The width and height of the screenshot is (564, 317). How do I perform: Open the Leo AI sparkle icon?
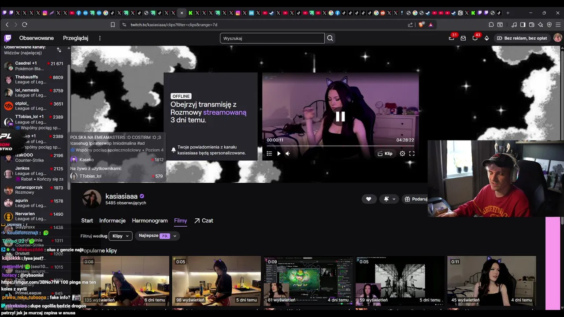tap(540, 25)
